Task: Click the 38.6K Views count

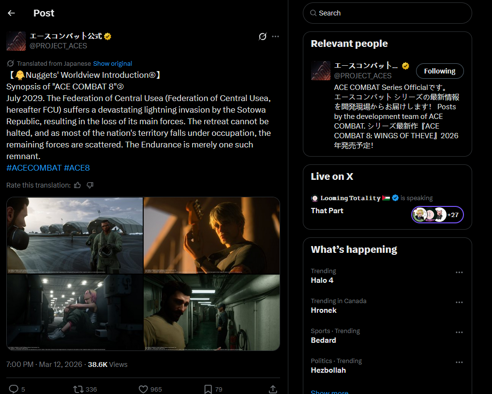Action: pyautogui.click(x=107, y=365)
